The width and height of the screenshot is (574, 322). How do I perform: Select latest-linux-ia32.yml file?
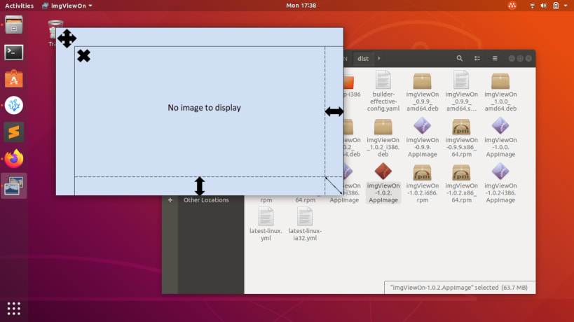pos(305,224)
